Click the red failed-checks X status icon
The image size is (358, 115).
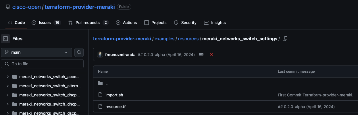click(x=211, y=54)
